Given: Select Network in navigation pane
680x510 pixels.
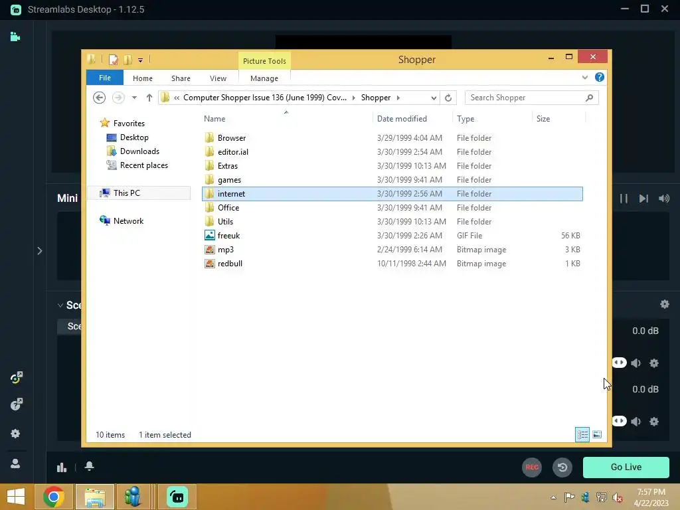Looking at the screenshot, I should pos(128,220).
